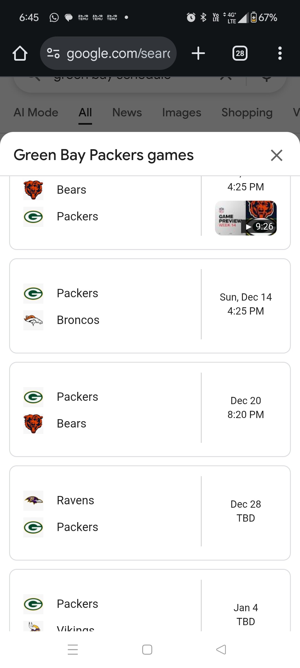
Task: Open the Packers vs Broncos game card
Action: (x=150, y=306)
